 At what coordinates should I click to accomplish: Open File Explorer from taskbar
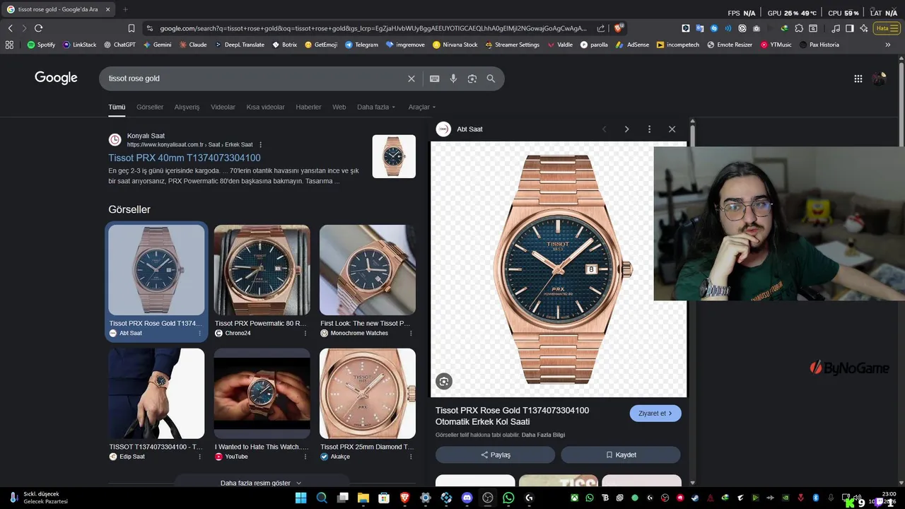tap(363, 498)
